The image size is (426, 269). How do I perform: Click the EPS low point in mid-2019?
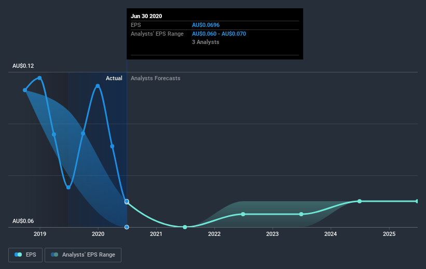tap(68, 187)
